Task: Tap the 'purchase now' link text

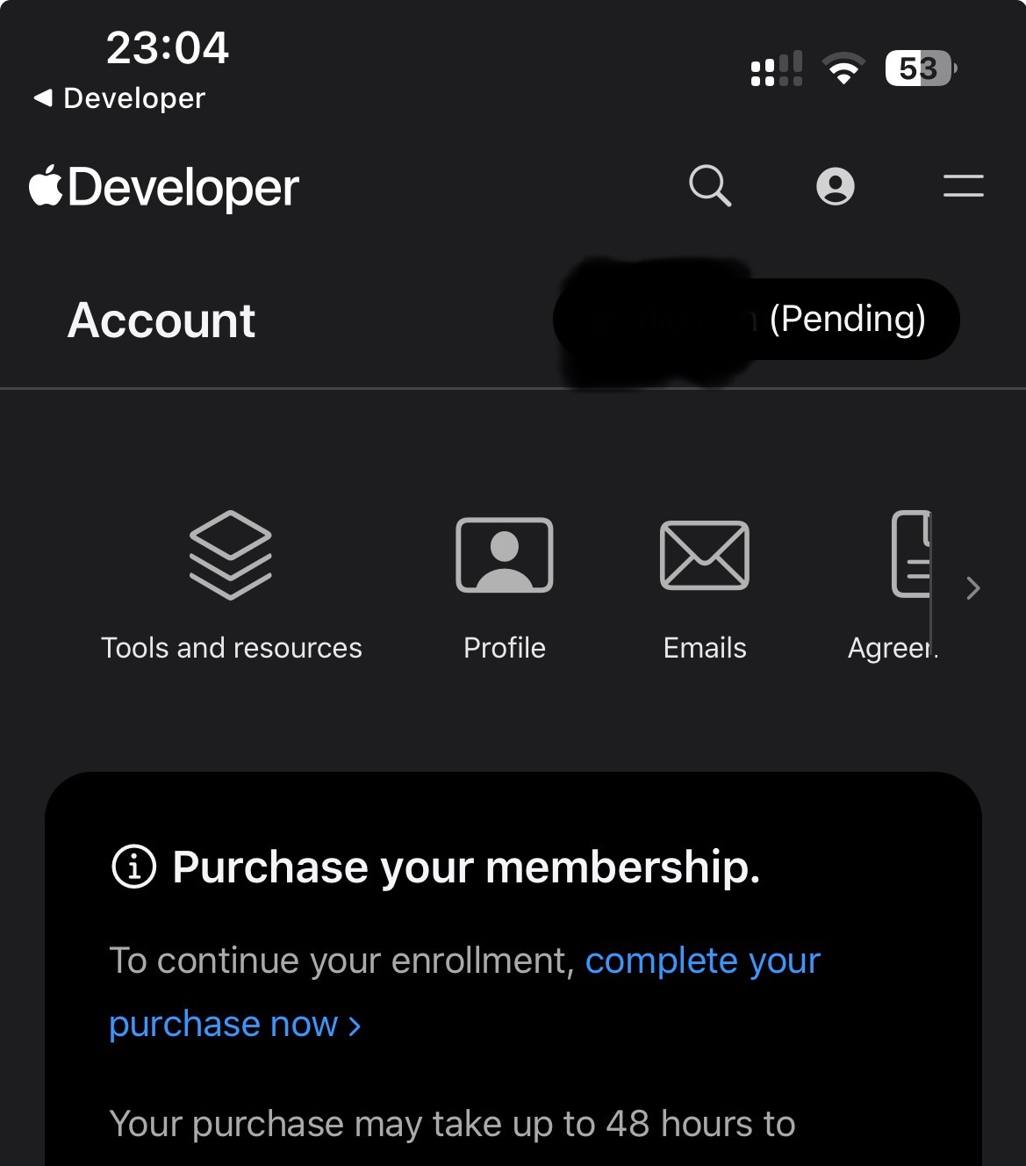Action: [x=235, y=1024]
